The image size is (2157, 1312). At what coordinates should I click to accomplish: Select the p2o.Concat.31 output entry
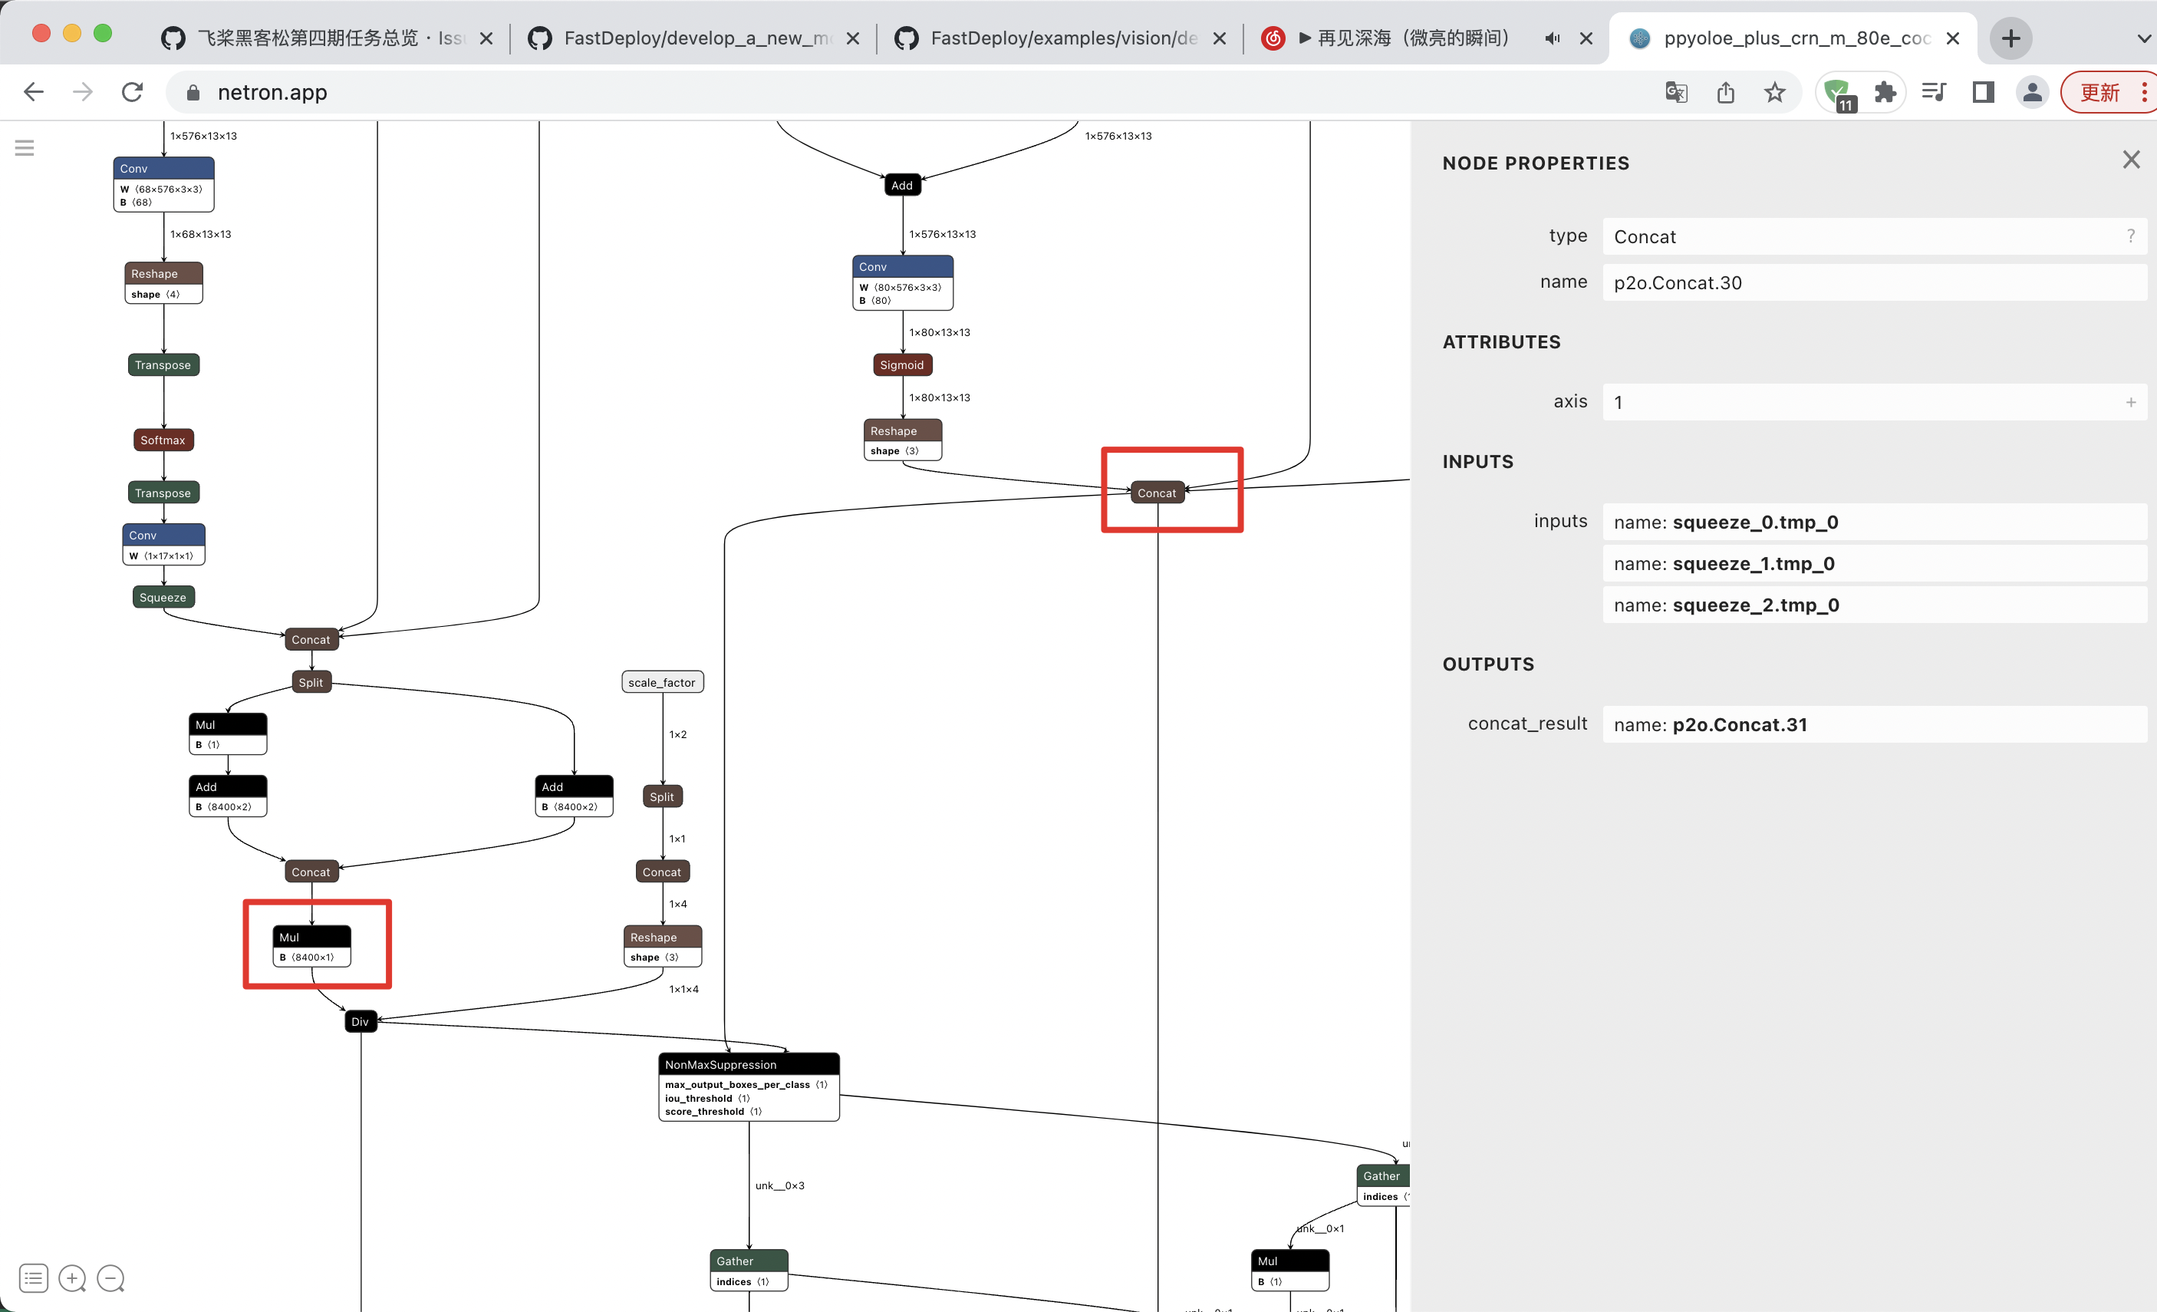(x=1874, y=724)
